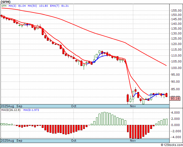Click the 155.00 price axis label
The image size is (183, 147).
(x=176, y=10)
